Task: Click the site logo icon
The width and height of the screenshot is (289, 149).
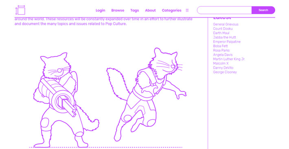Action: click(20, 10)
